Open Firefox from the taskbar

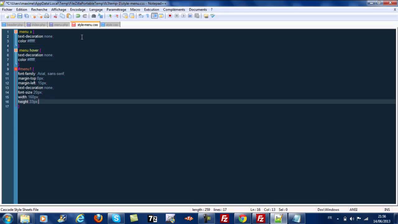pyautogui.click(x=98, y=219)
